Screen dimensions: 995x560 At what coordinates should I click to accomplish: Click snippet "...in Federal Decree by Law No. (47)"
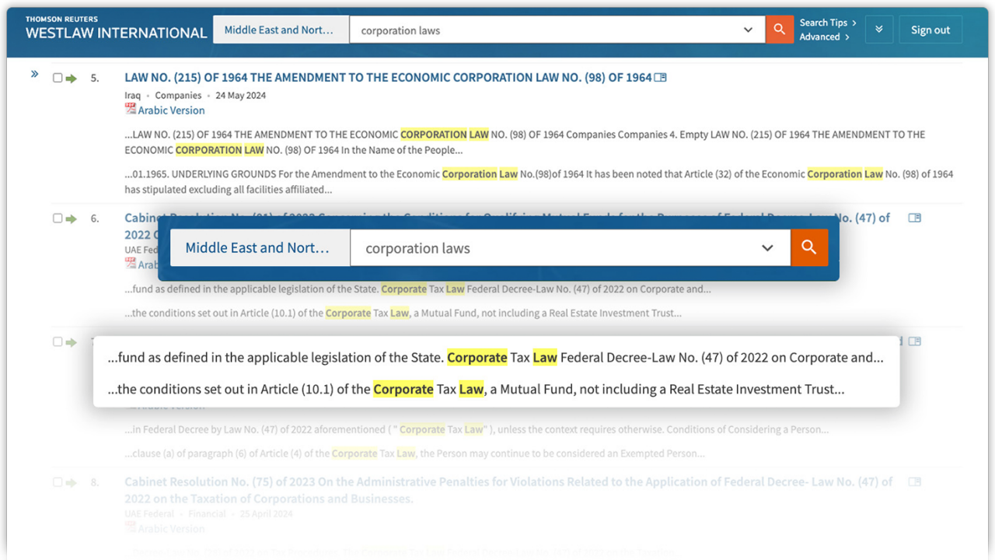coord(476,429)
